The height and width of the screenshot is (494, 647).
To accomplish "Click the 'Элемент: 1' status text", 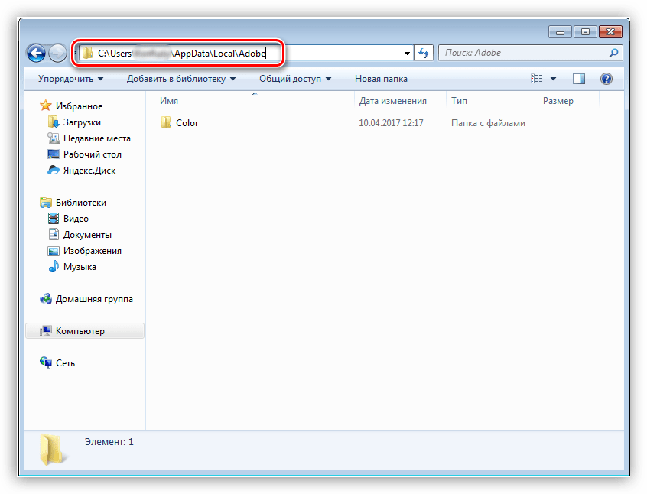I will pos(109,442).
